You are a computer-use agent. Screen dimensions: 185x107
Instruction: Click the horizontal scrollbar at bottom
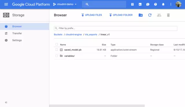pos(97,106)
